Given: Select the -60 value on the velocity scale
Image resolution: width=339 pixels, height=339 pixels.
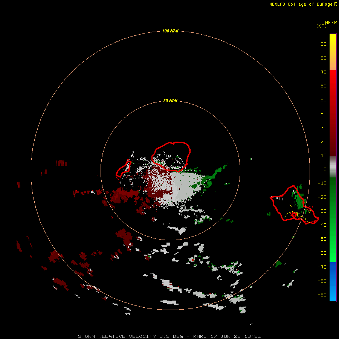Looking at the screenshot, I should pyautogui.click(x=322, y=253).
